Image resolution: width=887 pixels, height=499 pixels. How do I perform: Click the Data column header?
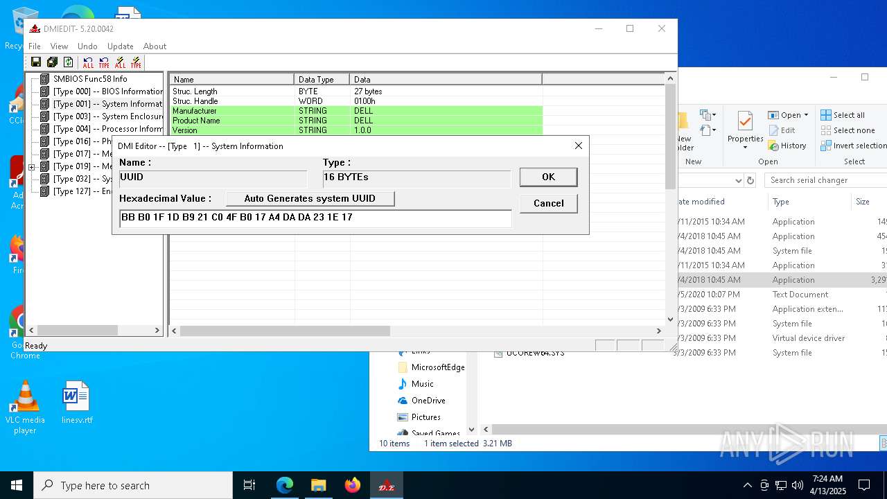(x=446, y=79)
